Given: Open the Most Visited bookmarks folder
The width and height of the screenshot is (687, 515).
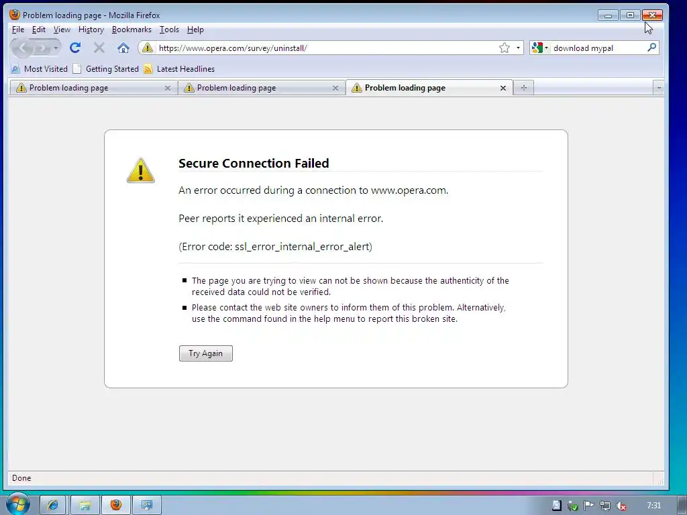Looking at the screenshot, I should point(40,69).
